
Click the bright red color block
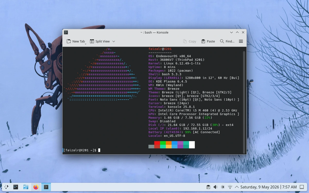pos(157,143)
